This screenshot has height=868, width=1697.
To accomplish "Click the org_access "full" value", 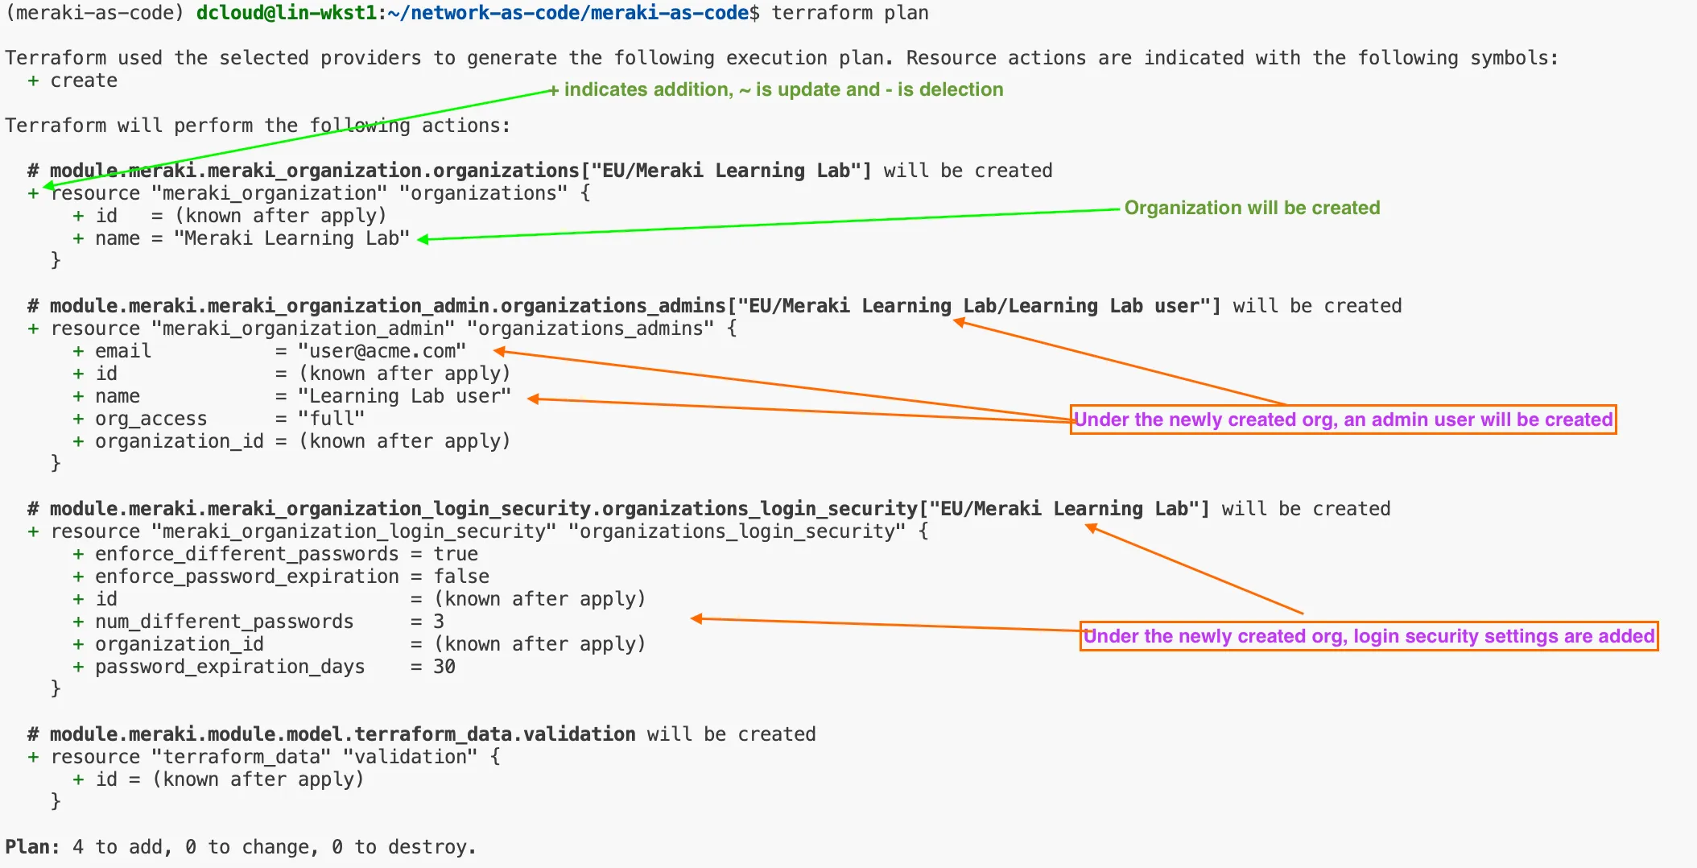I will click(x=331, y=419).
